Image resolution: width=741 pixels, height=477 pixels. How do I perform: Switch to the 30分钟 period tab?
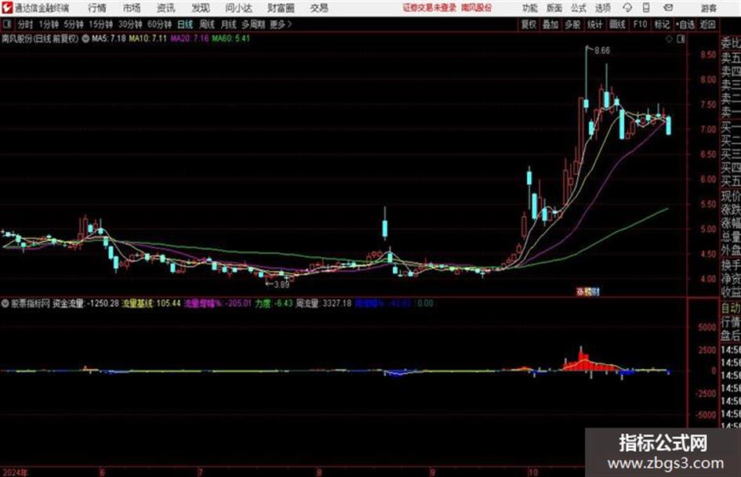tap(130, 24)
